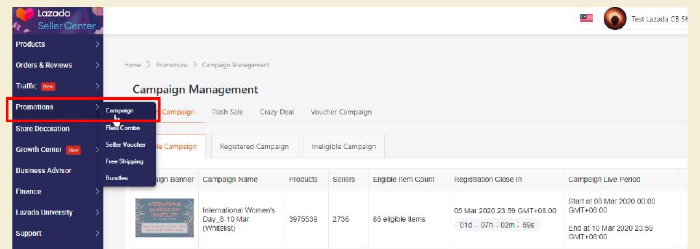Image resolution: width=700 pixels, height=249 pixels.
Task: Switch to the Flash Sale tab
Action: pyautogui.click(x=227, y=112)
